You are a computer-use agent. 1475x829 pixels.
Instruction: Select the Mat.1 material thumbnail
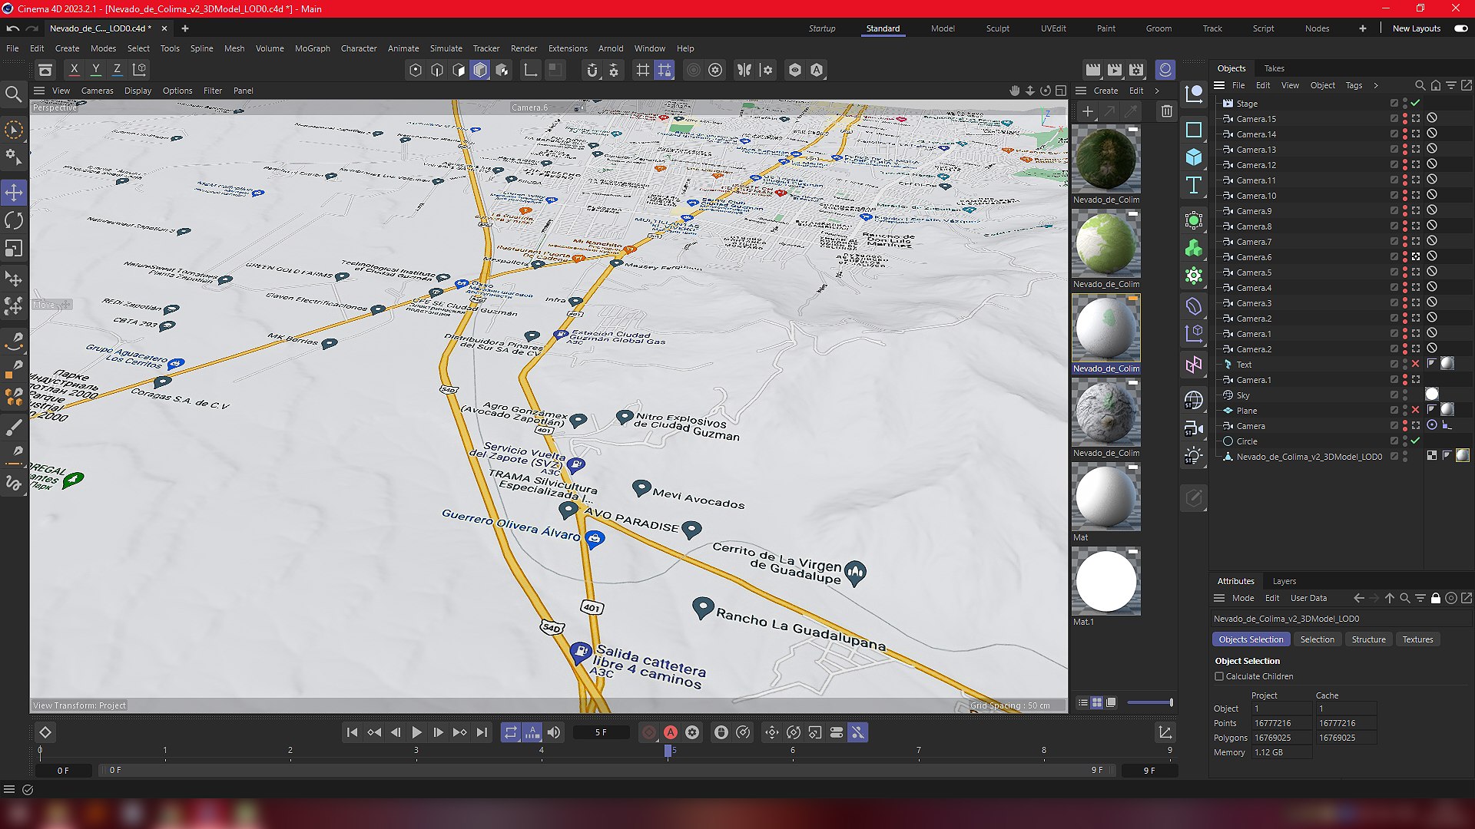coord(1106,581)
